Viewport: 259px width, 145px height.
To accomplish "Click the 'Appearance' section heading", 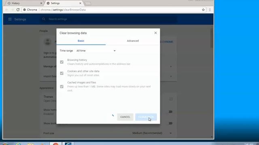I will click(47, 88).
